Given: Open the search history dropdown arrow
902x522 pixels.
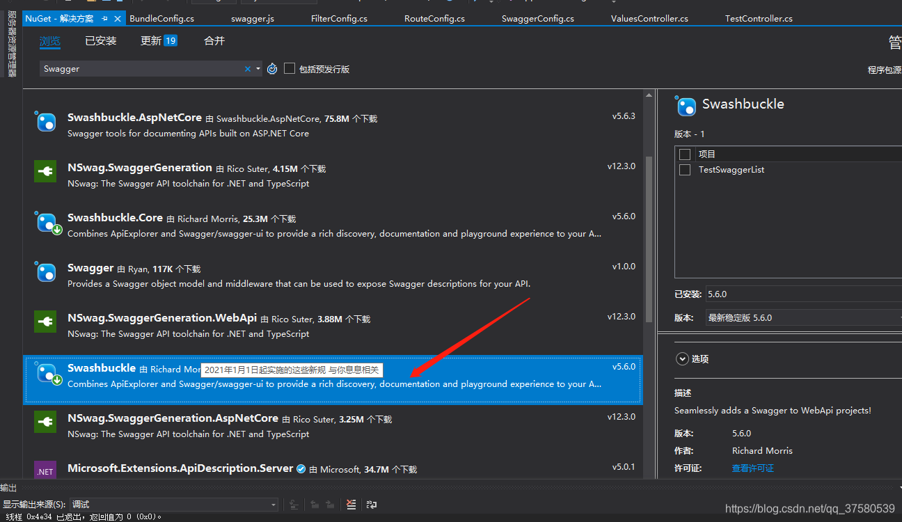Looking at the screenshot, I should [258, 69].
